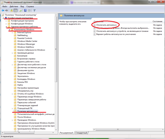Select Вариант работы автозапуска по умолчанию policy
Screen dimensions: 165x139
point(116,34)
